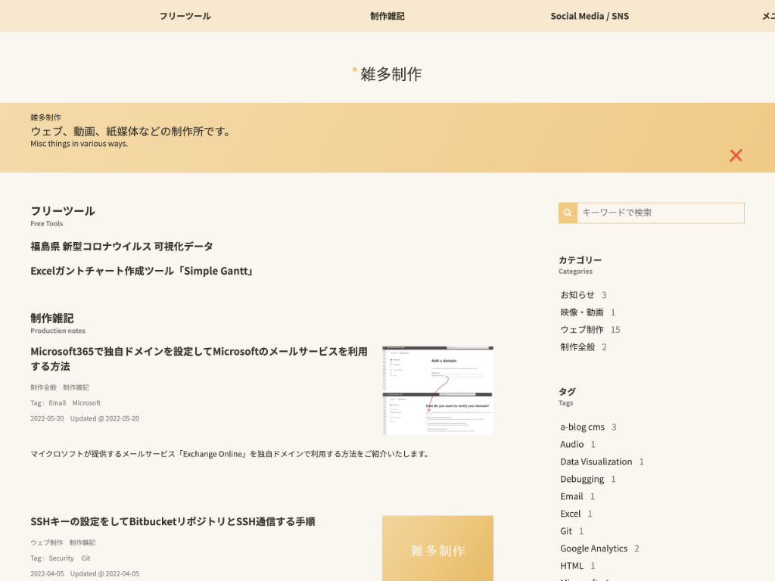Screen dimensions: 775x581
Task: Open the Excel Simple Gantt tool link
Action: click(x=142, y=271)
